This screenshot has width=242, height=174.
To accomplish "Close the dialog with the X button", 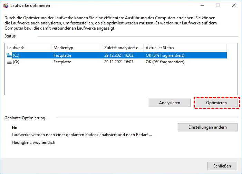I will coord(234,5).
